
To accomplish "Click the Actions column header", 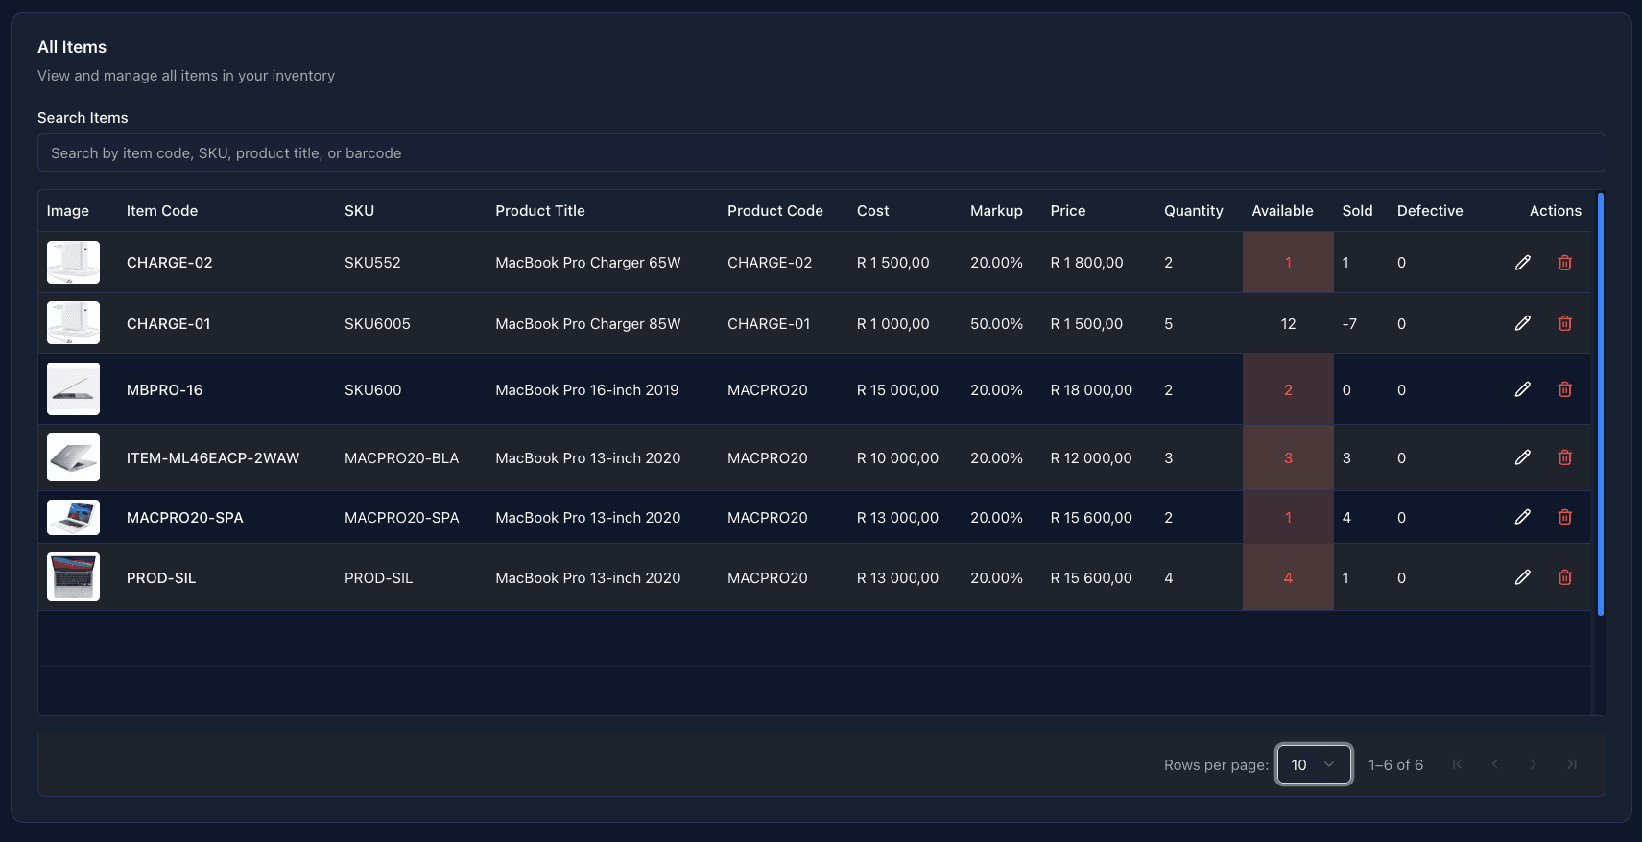I will (x=1555, y=211).
